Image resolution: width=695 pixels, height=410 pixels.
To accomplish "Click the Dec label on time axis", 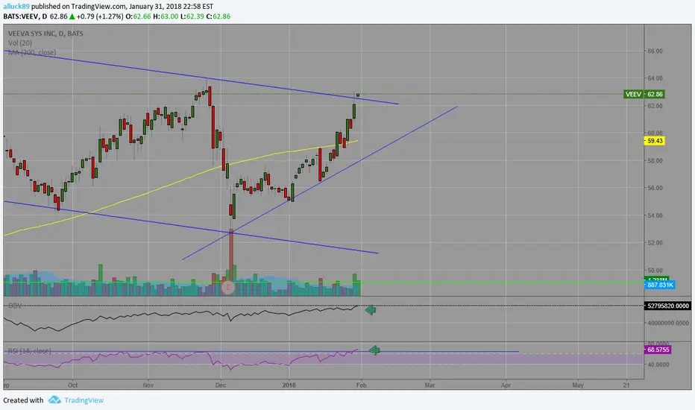I will 221,385.
